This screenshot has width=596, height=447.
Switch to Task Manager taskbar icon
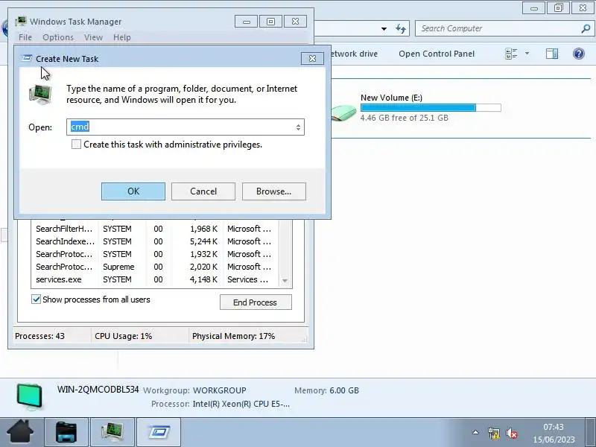(x=112, y=432)
